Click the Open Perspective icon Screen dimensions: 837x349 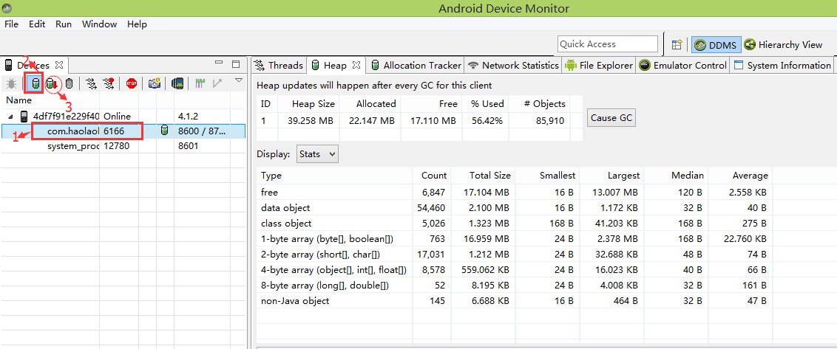(x=677, y=45)
